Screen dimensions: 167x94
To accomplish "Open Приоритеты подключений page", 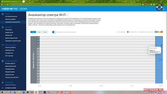I will tap(13, 41).
